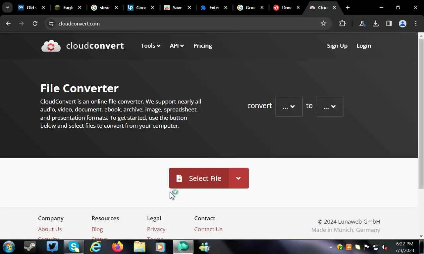Image resolution: width=424 pixels, height=254 pixels.
Task: Bookmark this page with the star icon
Action: point(323,23)
